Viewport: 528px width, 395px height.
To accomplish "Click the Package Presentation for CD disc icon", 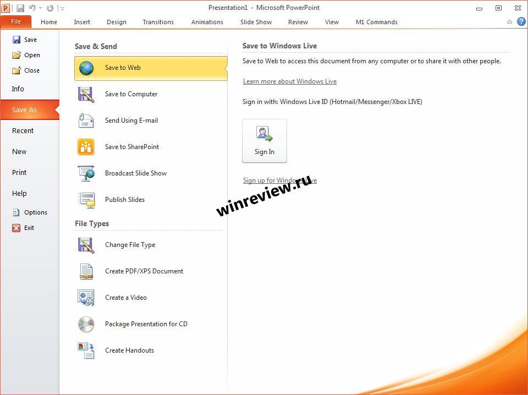I will 86,324.
